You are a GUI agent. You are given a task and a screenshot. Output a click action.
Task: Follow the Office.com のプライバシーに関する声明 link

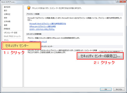(42, 27)
